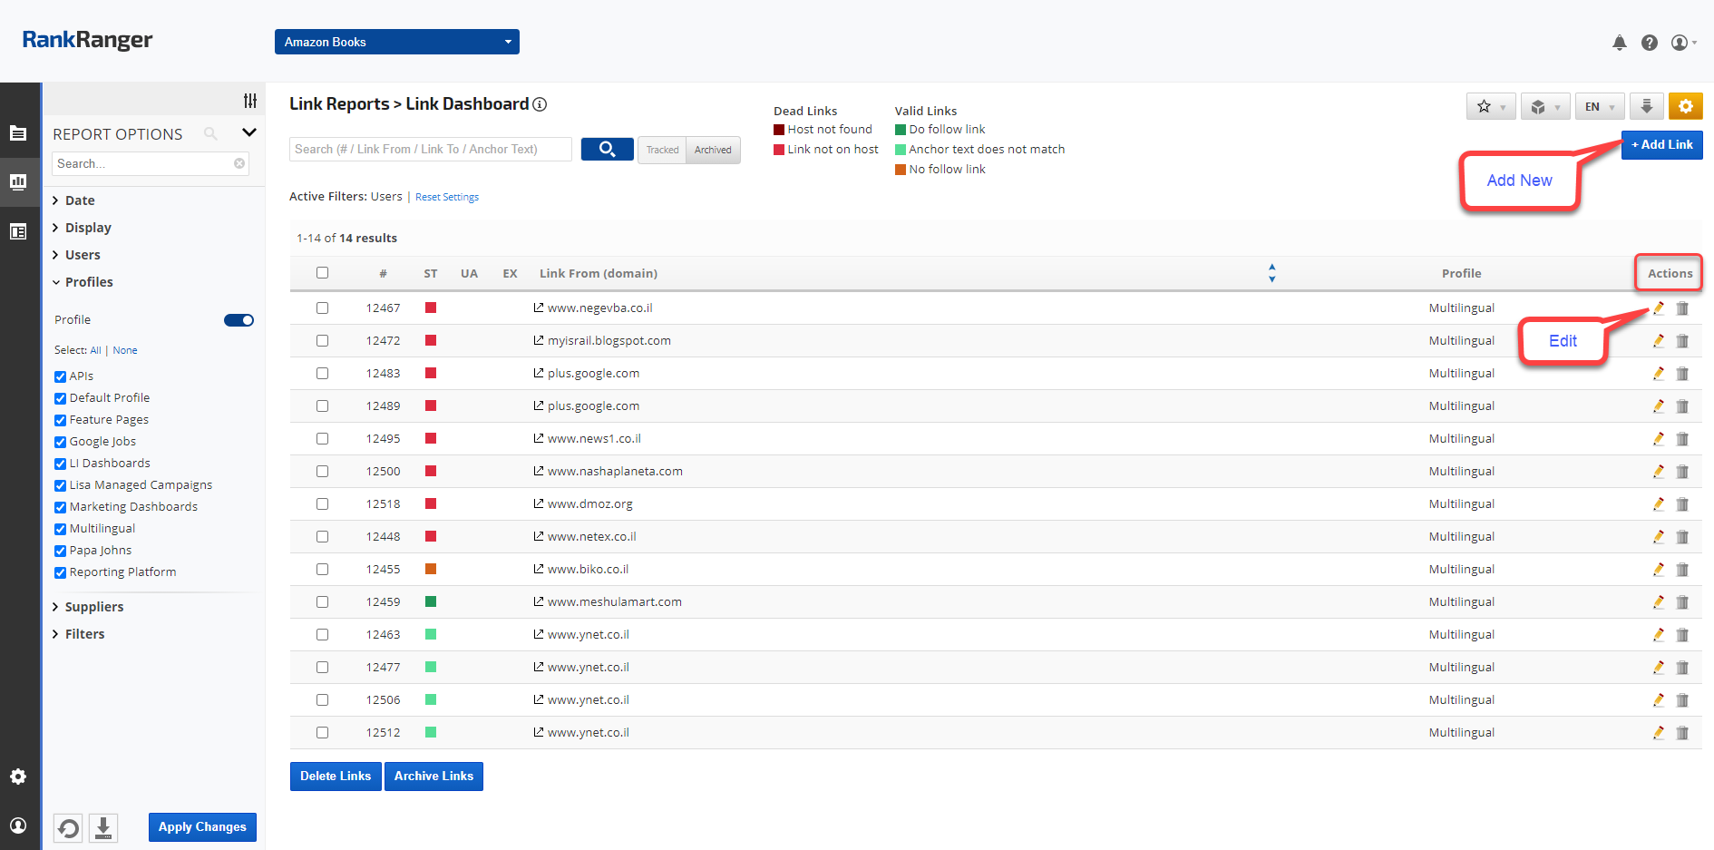The width and height of the screenshot is (1714, 850).
Task: Open the Amazon Books campaign dropdown
Action: coord(396,42)
